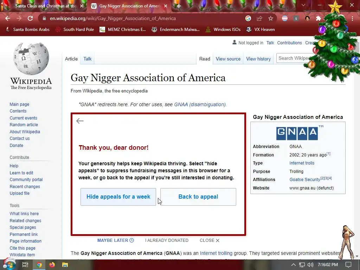Open the Santa Bombs Arabs bookmark

(27, 30)
